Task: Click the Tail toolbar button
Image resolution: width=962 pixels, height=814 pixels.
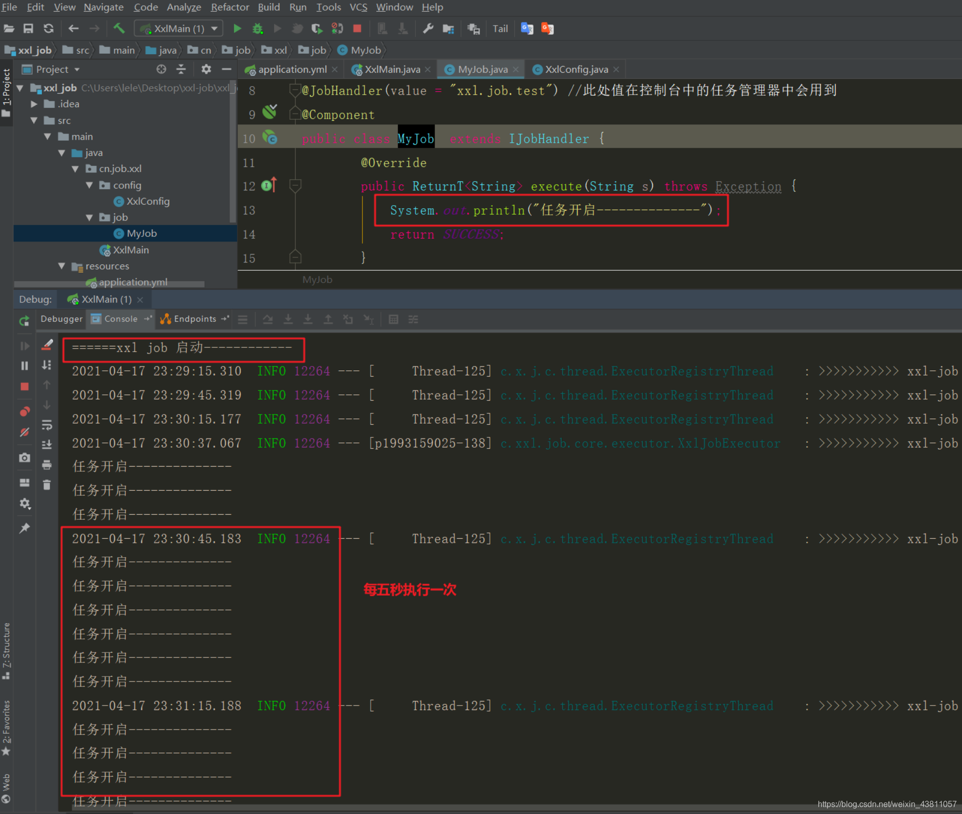Action: point(500,29)
